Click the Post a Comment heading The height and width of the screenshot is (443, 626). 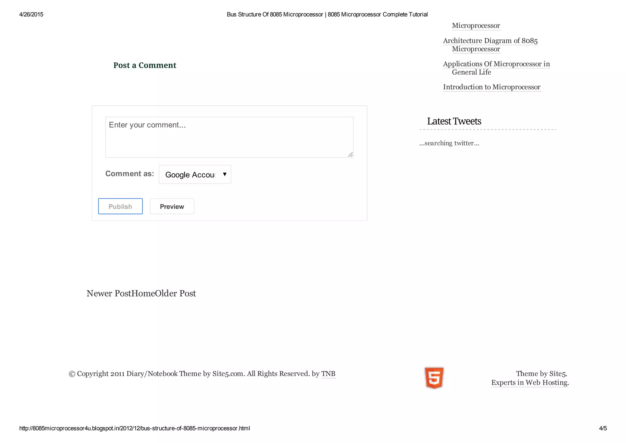coord(145,65)
